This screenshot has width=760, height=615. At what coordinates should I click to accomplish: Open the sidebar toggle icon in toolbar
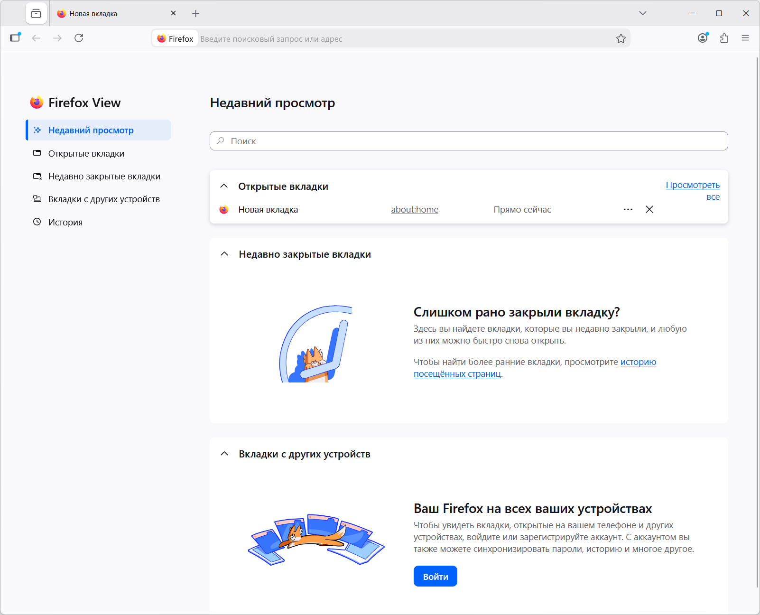coord(16,38)
